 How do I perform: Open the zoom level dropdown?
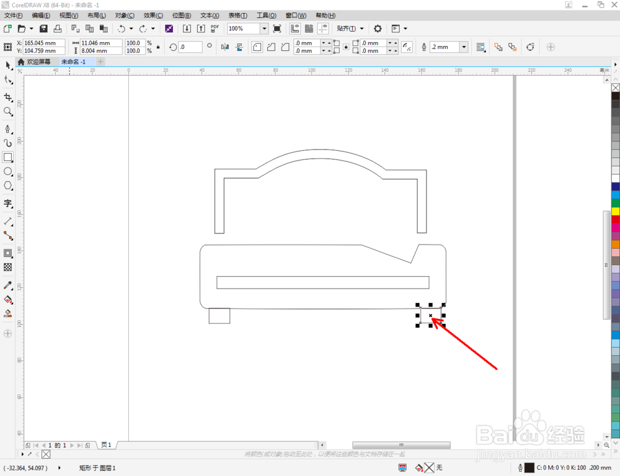tap(264, 29)
